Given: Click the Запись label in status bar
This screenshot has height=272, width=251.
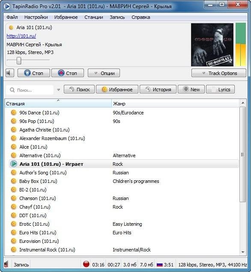Looking at the screenshot, I should coord(21,265).
